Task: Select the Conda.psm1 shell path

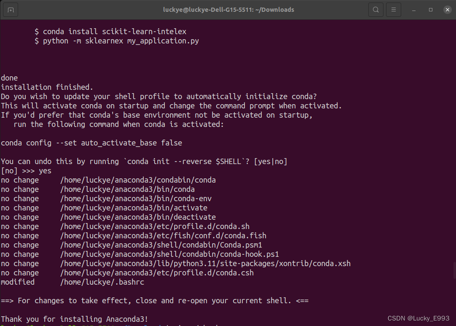Action: pos(161,245)
